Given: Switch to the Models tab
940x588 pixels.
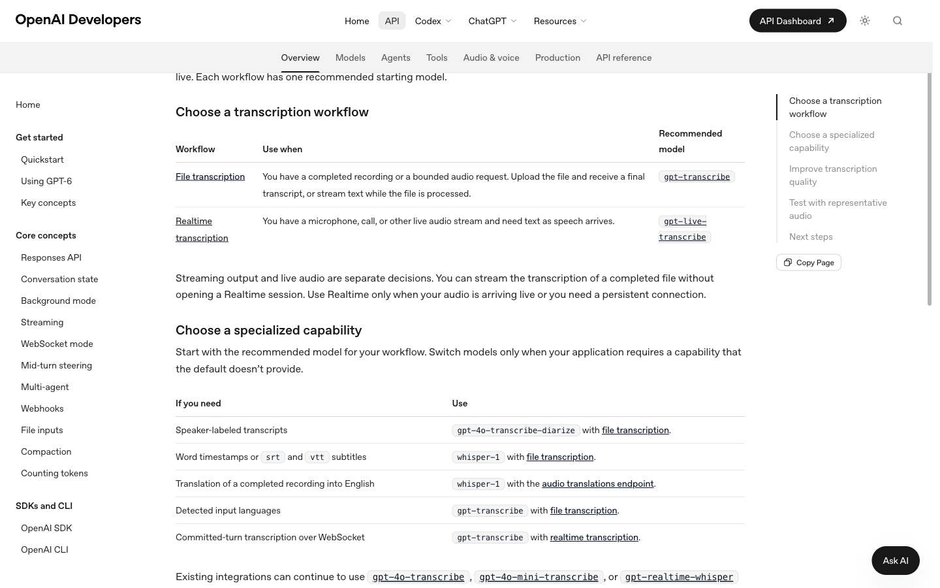Looking at the screenshot, I should [x=351, y=57].
